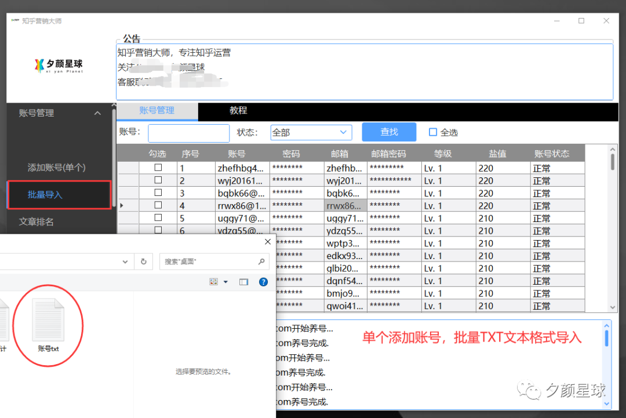626x418 pixels.
Task: Toggle the preview pane icon
Action: point(243,282)
